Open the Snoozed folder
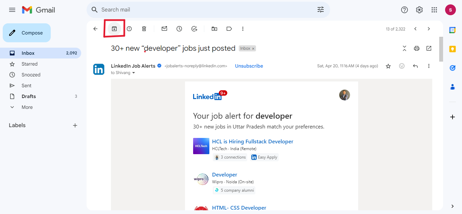Viewport: 462px width, 214px height. click(41, 75)
